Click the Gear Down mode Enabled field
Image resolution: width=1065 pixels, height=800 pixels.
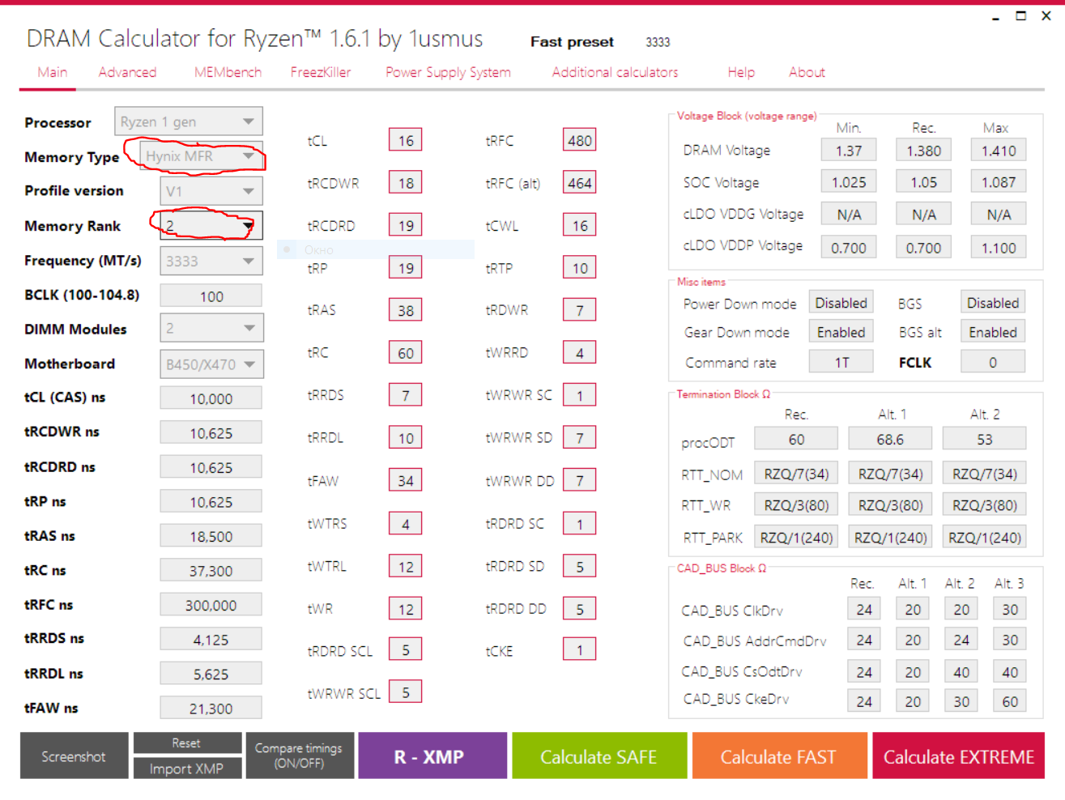pos(841,332)
